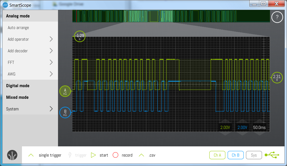The width and height of the screenshot is (287, 166).
Task: Toggle Ch B channel button
Action: click(235, 155)
